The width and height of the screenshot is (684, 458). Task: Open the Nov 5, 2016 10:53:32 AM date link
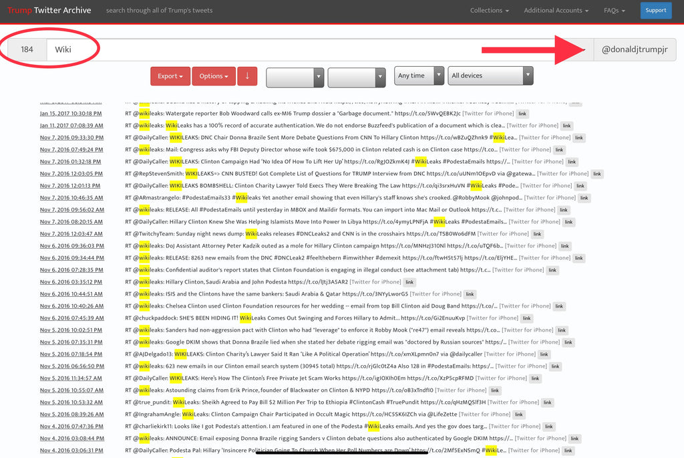point(71,402)
